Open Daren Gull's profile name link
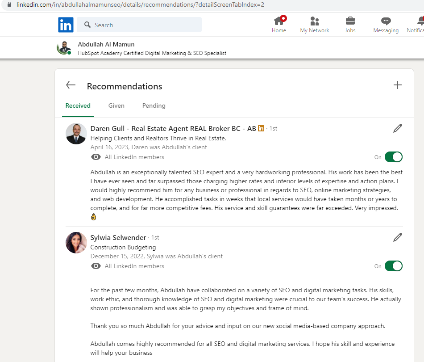Screen dimensions: 424x362 173,129
